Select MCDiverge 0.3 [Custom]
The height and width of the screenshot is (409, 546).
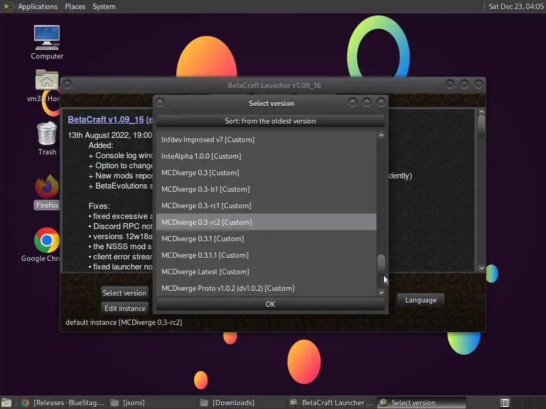tap(266, 173)
